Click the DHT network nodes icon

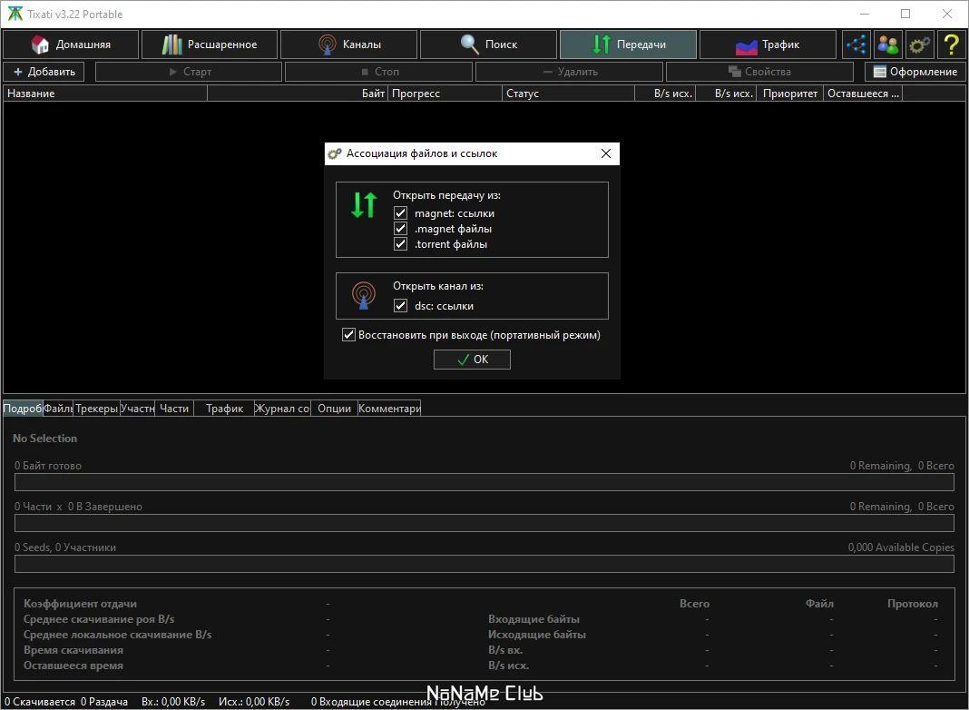click(x=856, y=44)
